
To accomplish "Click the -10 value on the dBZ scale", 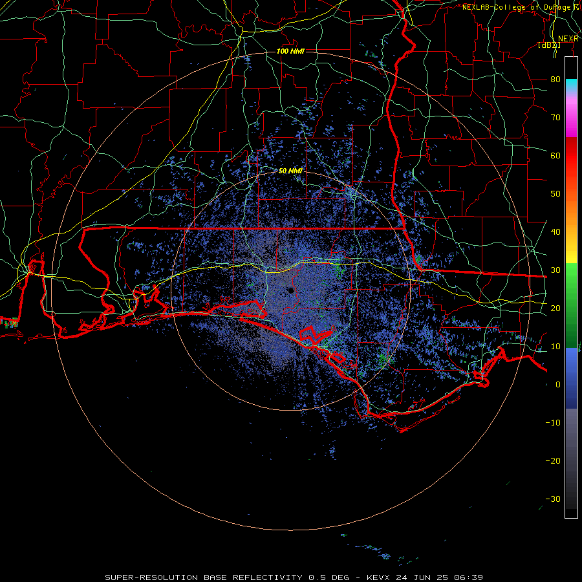I will [553, 423].
